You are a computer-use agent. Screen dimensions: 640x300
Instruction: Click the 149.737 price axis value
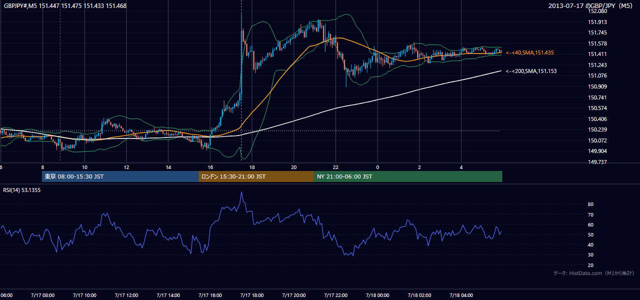tap(597, 162)
